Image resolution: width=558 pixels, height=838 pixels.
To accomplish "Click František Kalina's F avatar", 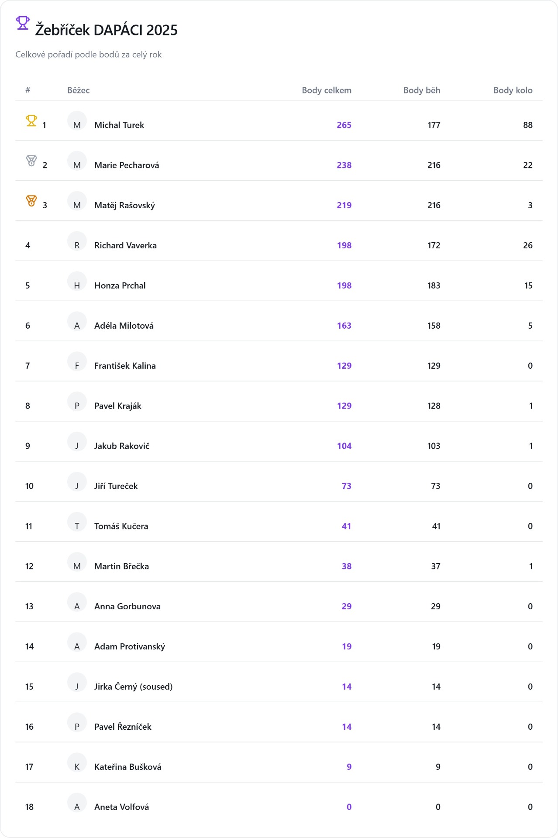I will [x=77, y=362].
